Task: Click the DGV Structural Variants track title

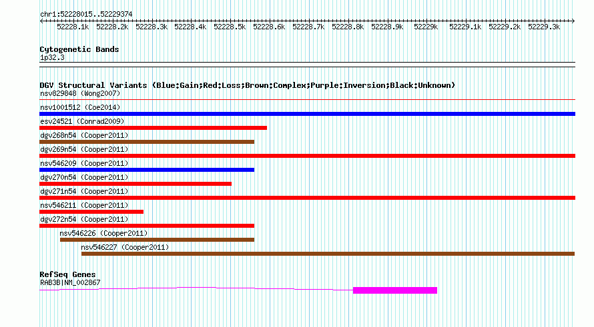Action: [248, 85]
